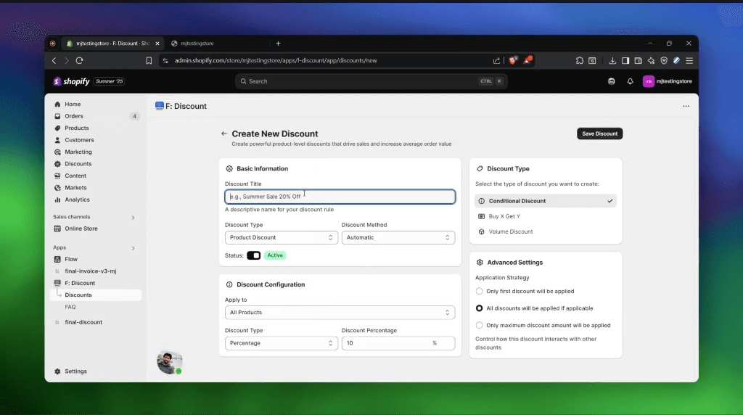Click the Brave shields icon in address bar

point(512,61)
